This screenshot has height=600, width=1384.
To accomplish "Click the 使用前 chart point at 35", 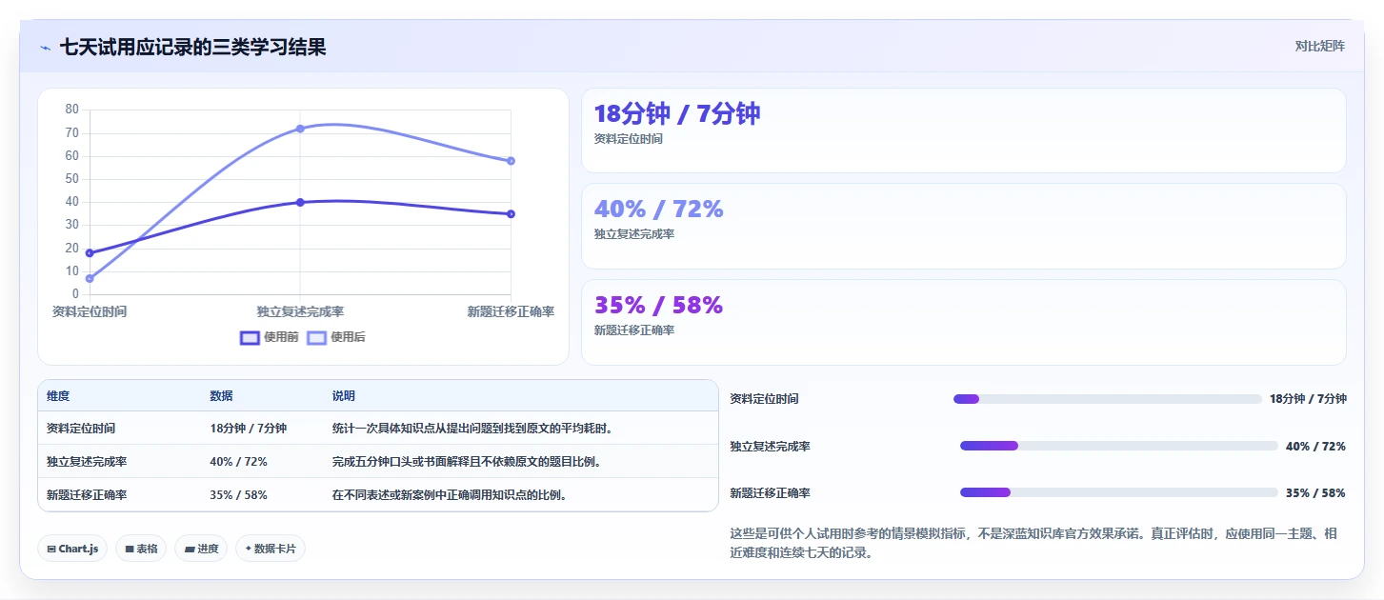I will point(511,214).
